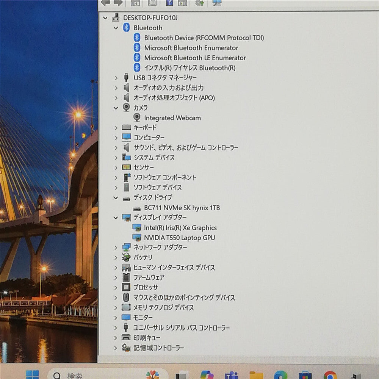Select the DESKTOP-FUFO10J computer name

pos(150,18)
